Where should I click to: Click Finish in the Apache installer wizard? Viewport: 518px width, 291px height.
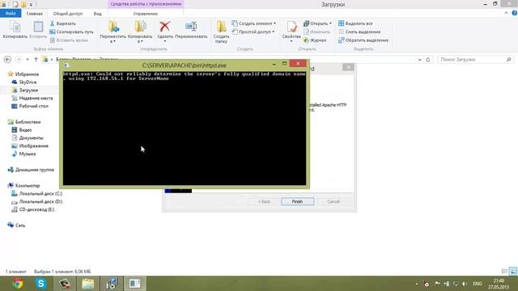[x=297, y=201]
